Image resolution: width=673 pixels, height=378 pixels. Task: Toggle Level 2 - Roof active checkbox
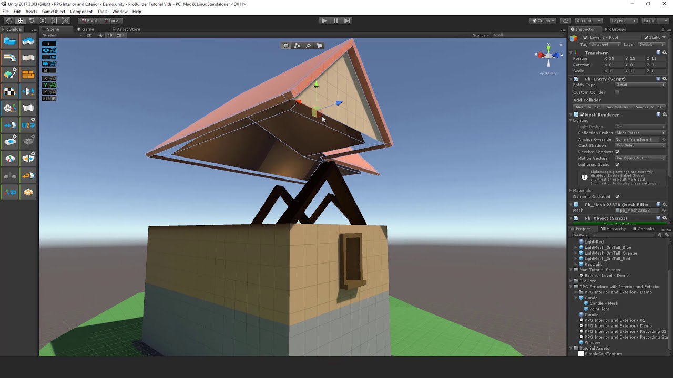click(585, 38)
